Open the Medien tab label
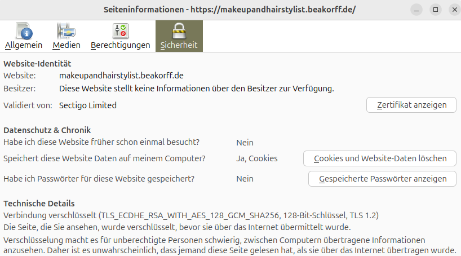This screenshot has width=461, height=256. click(67, 45)
